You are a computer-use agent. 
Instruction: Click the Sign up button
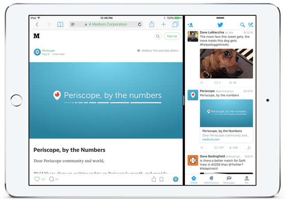pyautogui.click(x=172, y=36)
